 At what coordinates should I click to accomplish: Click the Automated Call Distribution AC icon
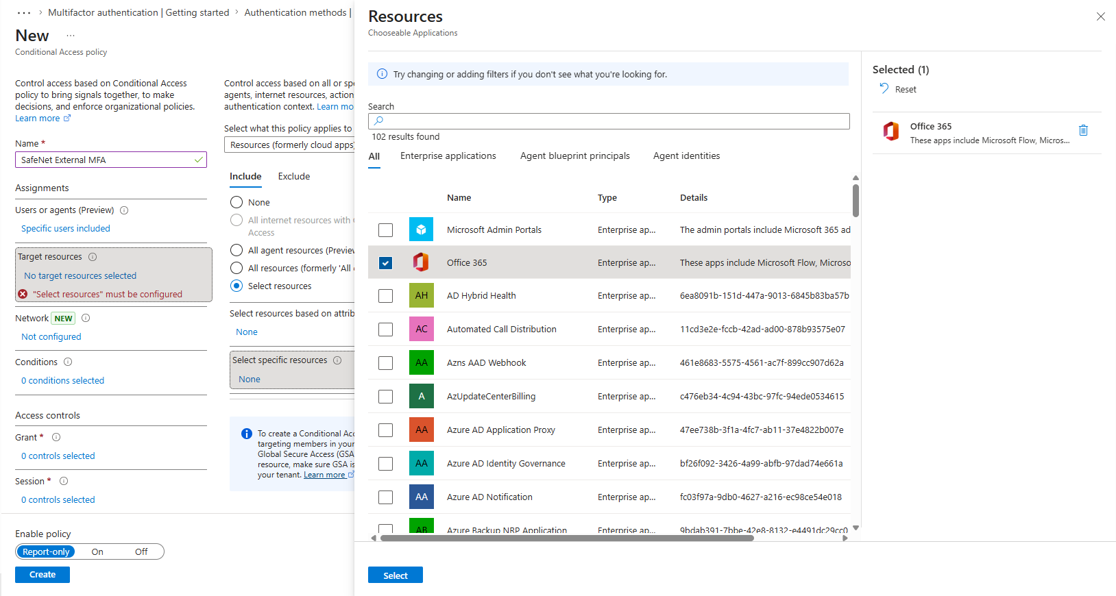[421, 329]
